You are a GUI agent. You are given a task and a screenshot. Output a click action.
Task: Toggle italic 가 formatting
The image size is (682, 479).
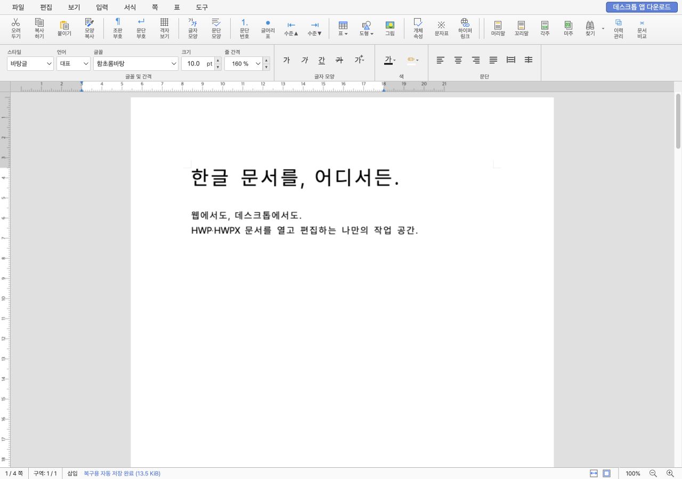304,60
